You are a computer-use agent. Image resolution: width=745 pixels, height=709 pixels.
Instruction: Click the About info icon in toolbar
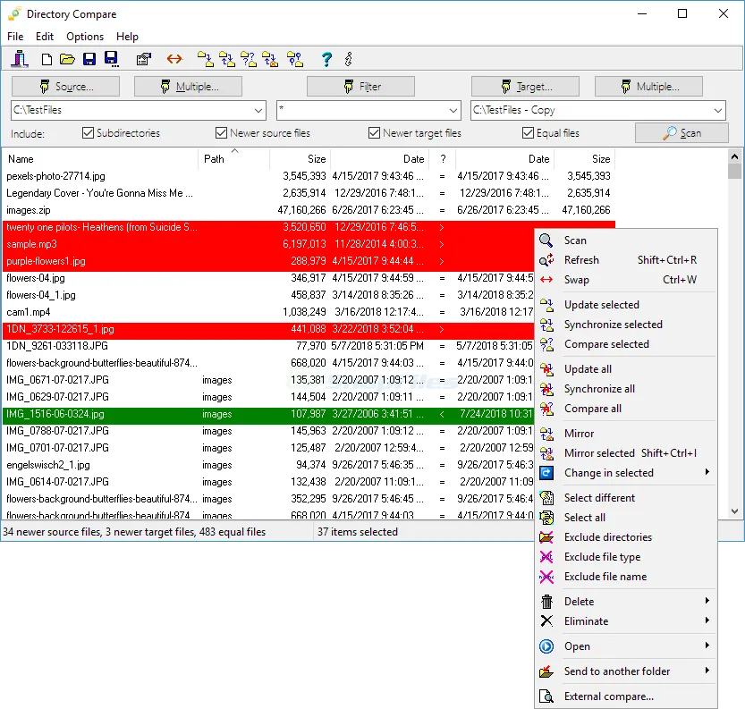[x=349, y=59]
